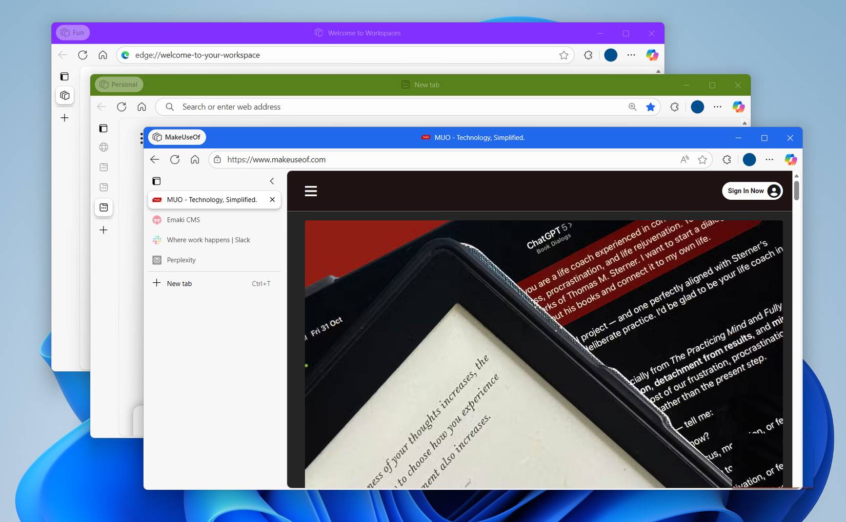Open Copilot in the MakeUseOf window
Image resolution: width=846 pixels, height=522 pixels.
point(791,159)
